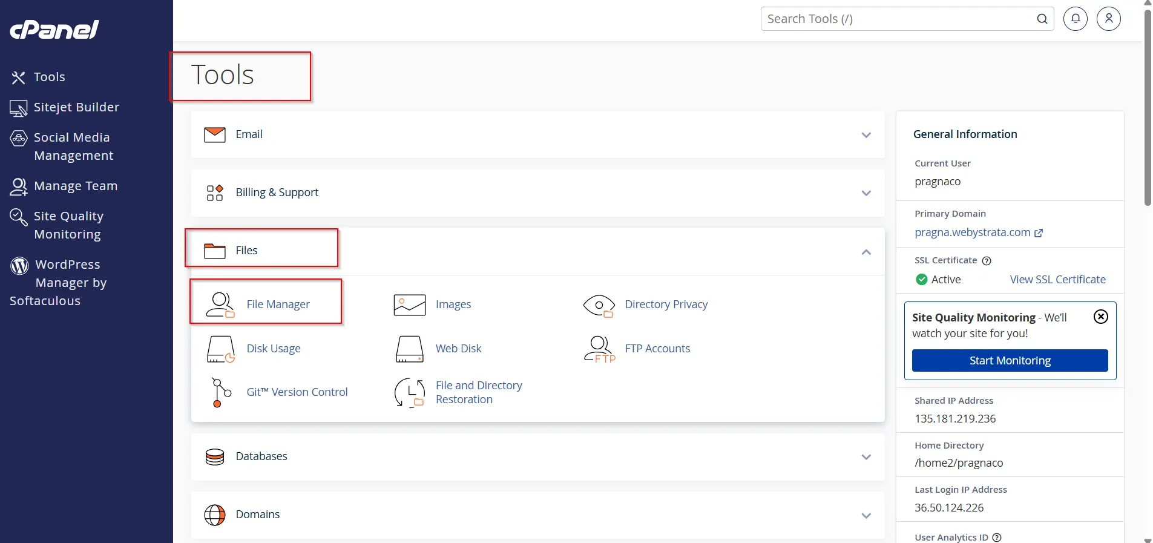This screenshot has width=1153, height=543.
Task: Dismiss the Site Quality Monitoring banner
Action: (1101, 317)
